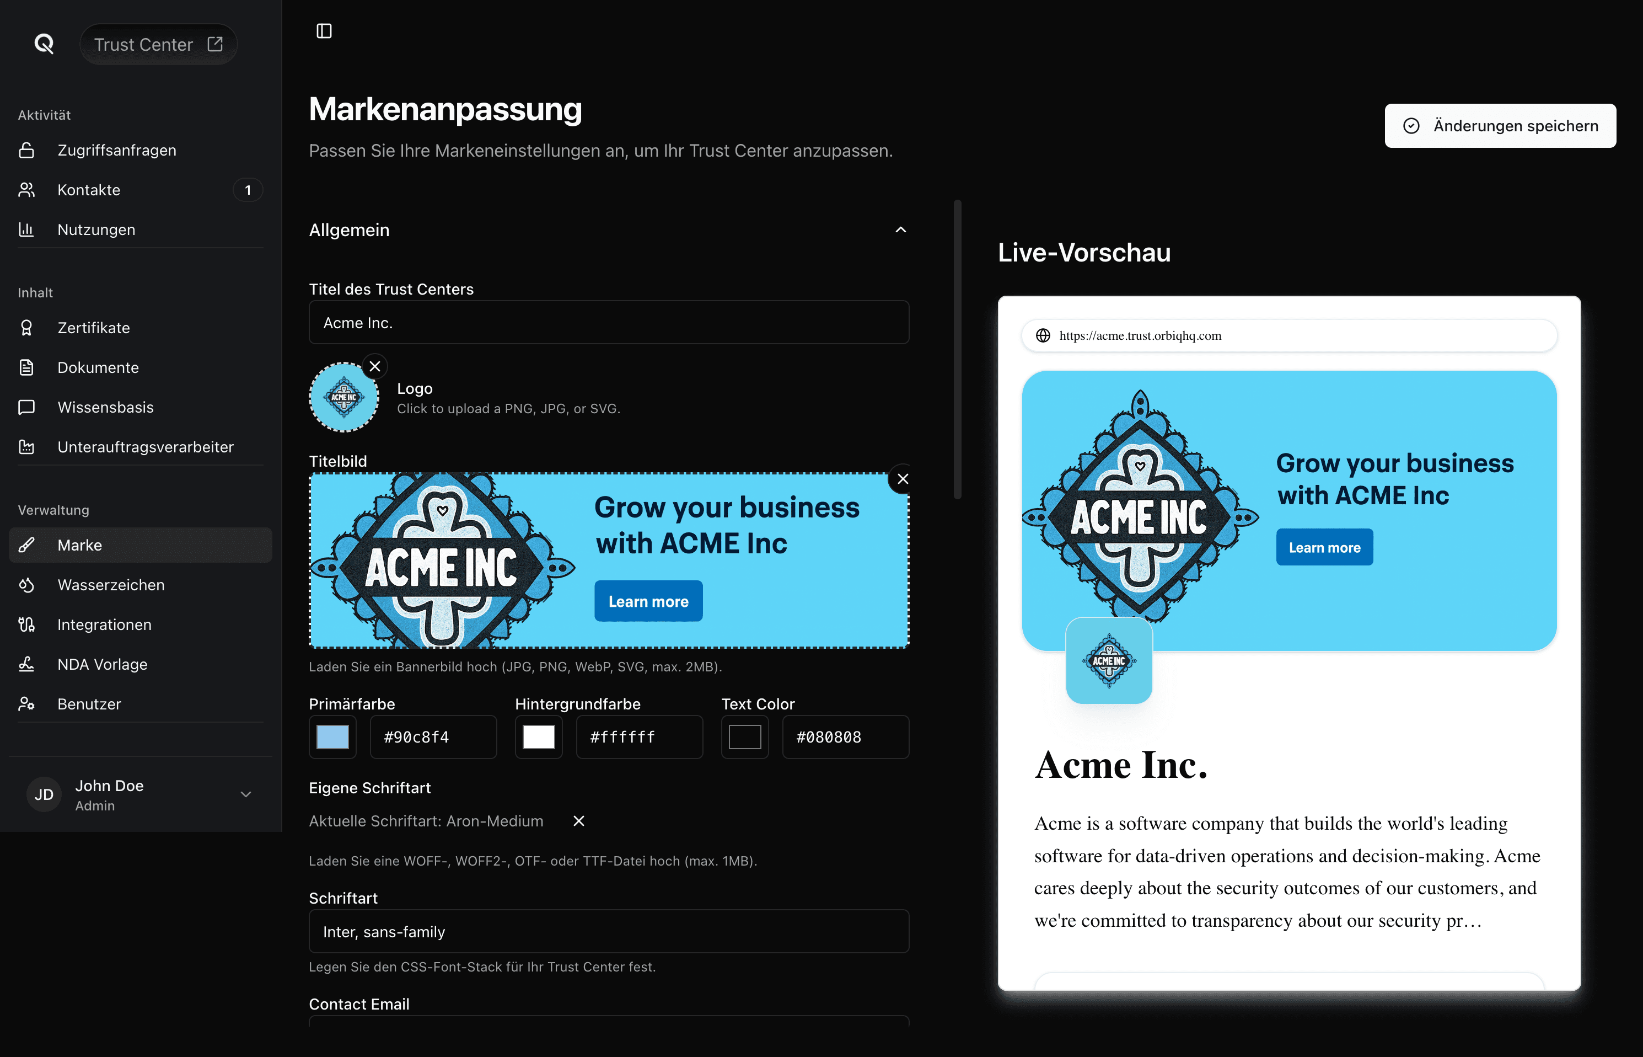Viewport: 1643px width, 1057px height.
Task: Remove the Titelbild banner image
Action: click(903, 479)
